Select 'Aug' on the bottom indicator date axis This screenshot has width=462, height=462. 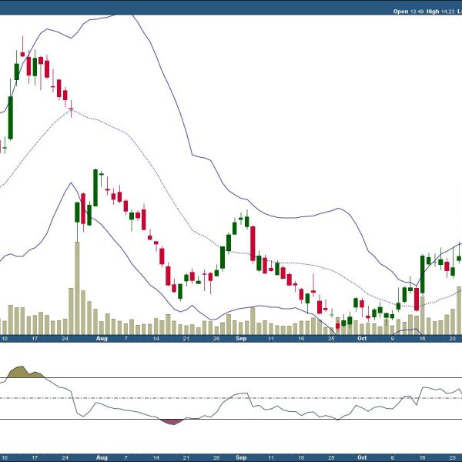102,457
